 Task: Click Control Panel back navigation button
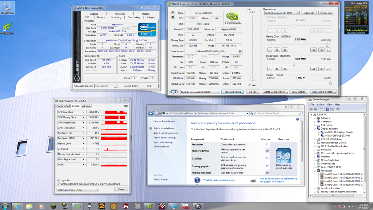click(151, 114)
